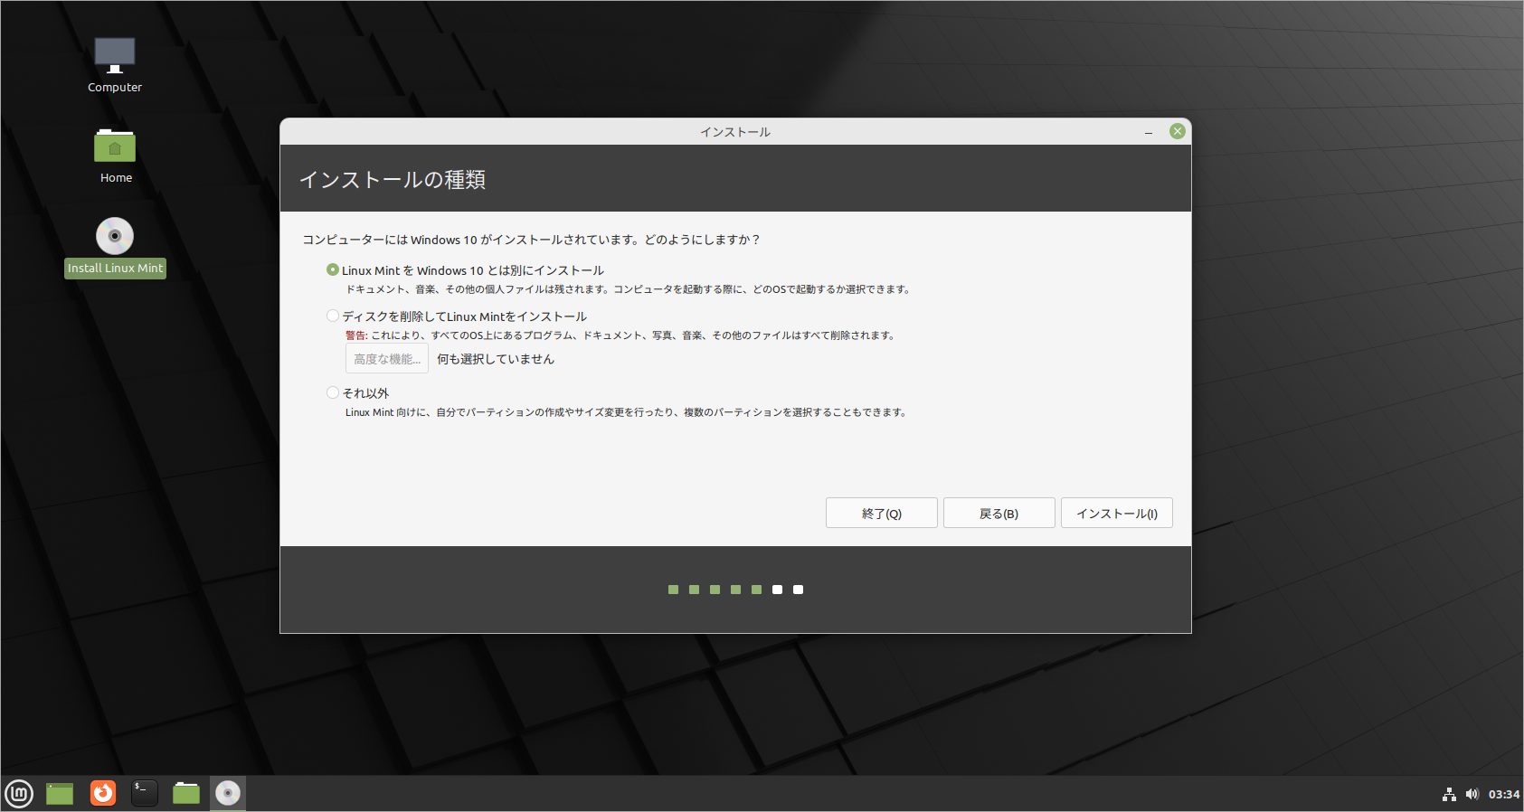Open the file manager in taskbar

tap(186, 794)
